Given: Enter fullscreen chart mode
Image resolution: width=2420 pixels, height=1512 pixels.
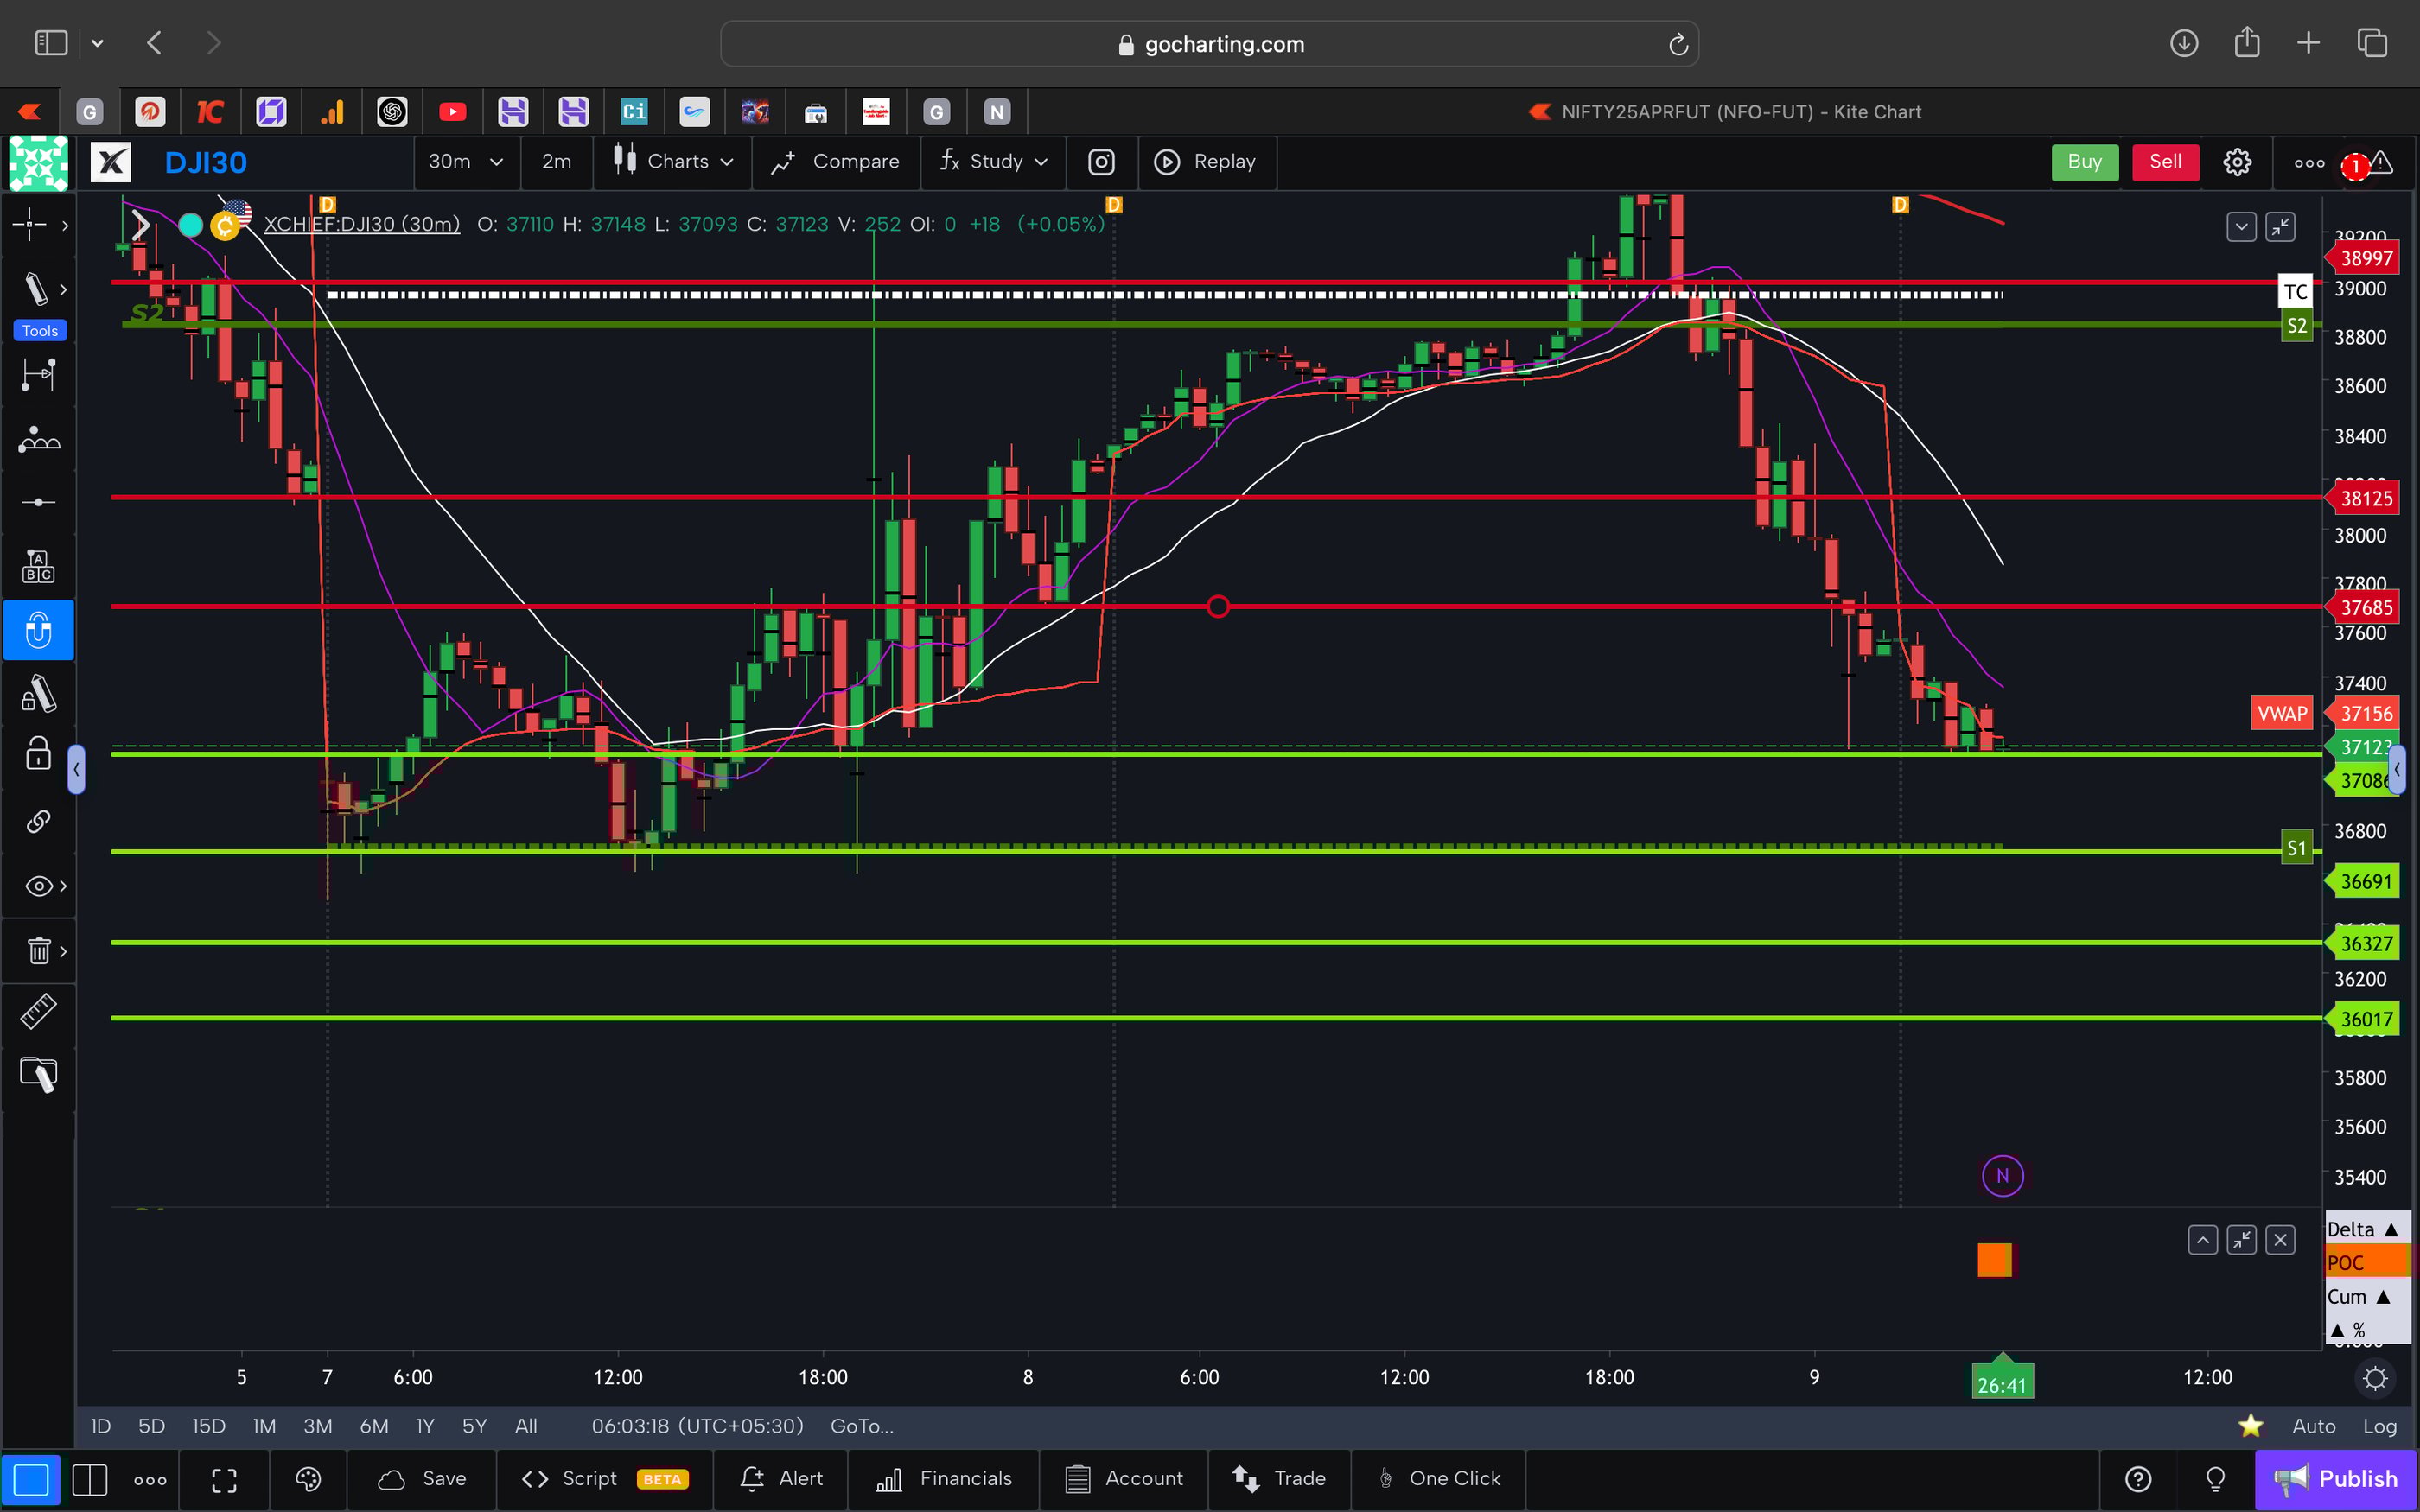Looking at the screenshot, I should coord(224,1480).
